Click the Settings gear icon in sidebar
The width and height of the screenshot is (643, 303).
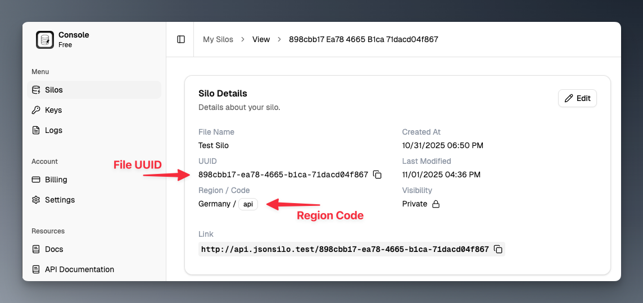(36, 200)
